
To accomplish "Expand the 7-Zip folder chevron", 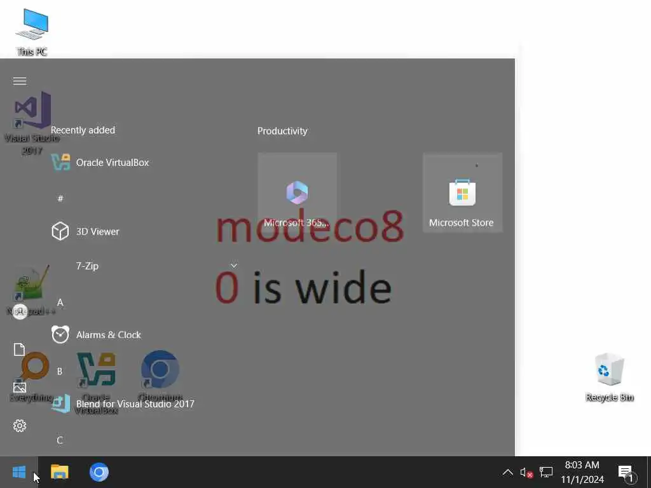I will point(234,266).
